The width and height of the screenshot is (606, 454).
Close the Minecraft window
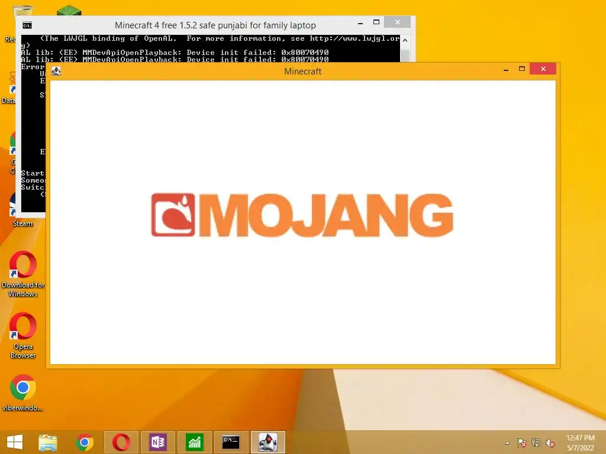point(543,69)
